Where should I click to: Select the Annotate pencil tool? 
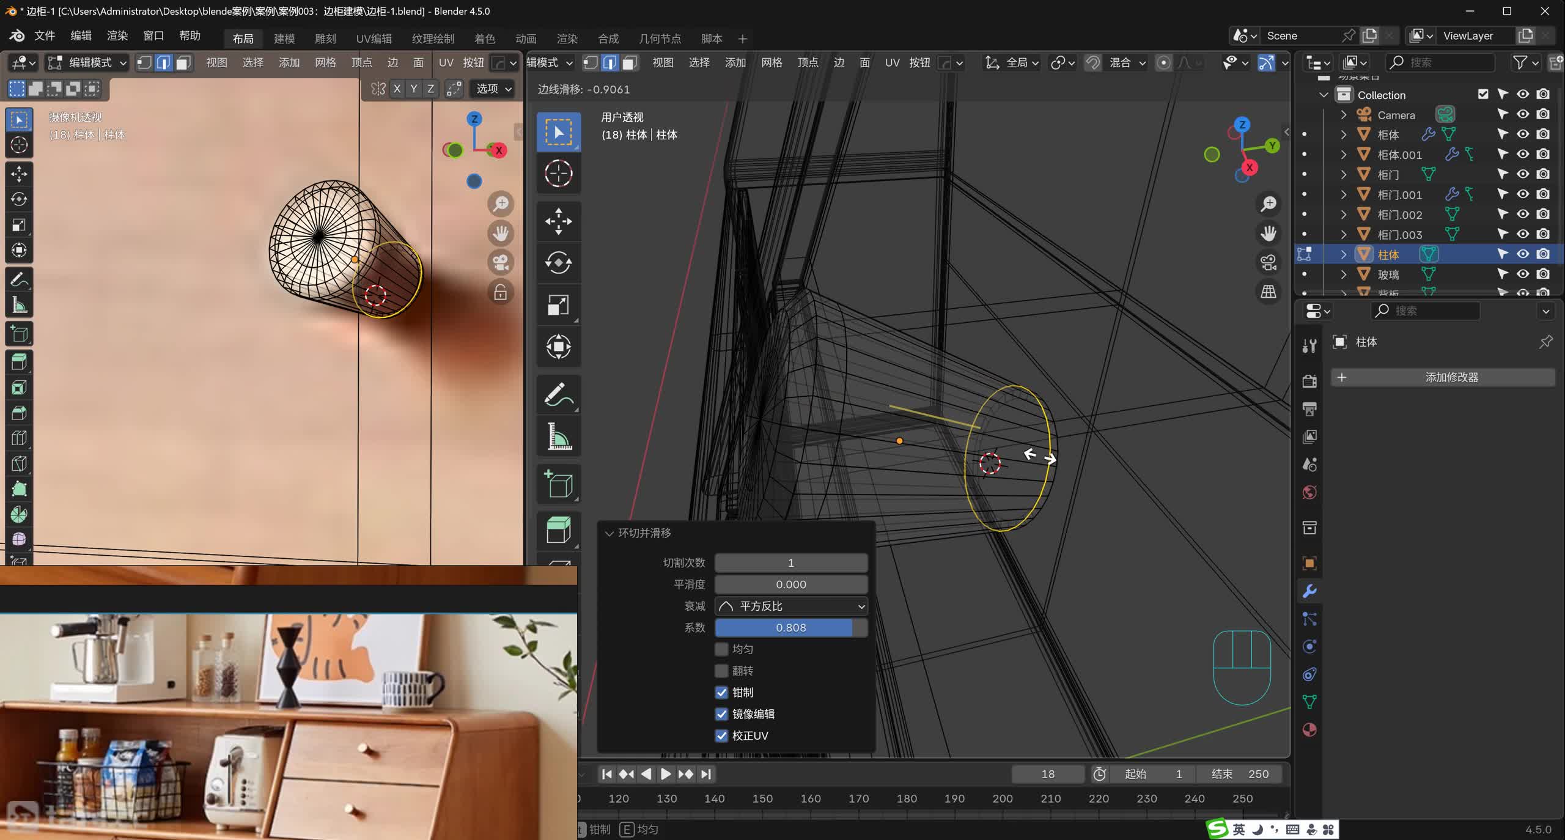[558, 395]
